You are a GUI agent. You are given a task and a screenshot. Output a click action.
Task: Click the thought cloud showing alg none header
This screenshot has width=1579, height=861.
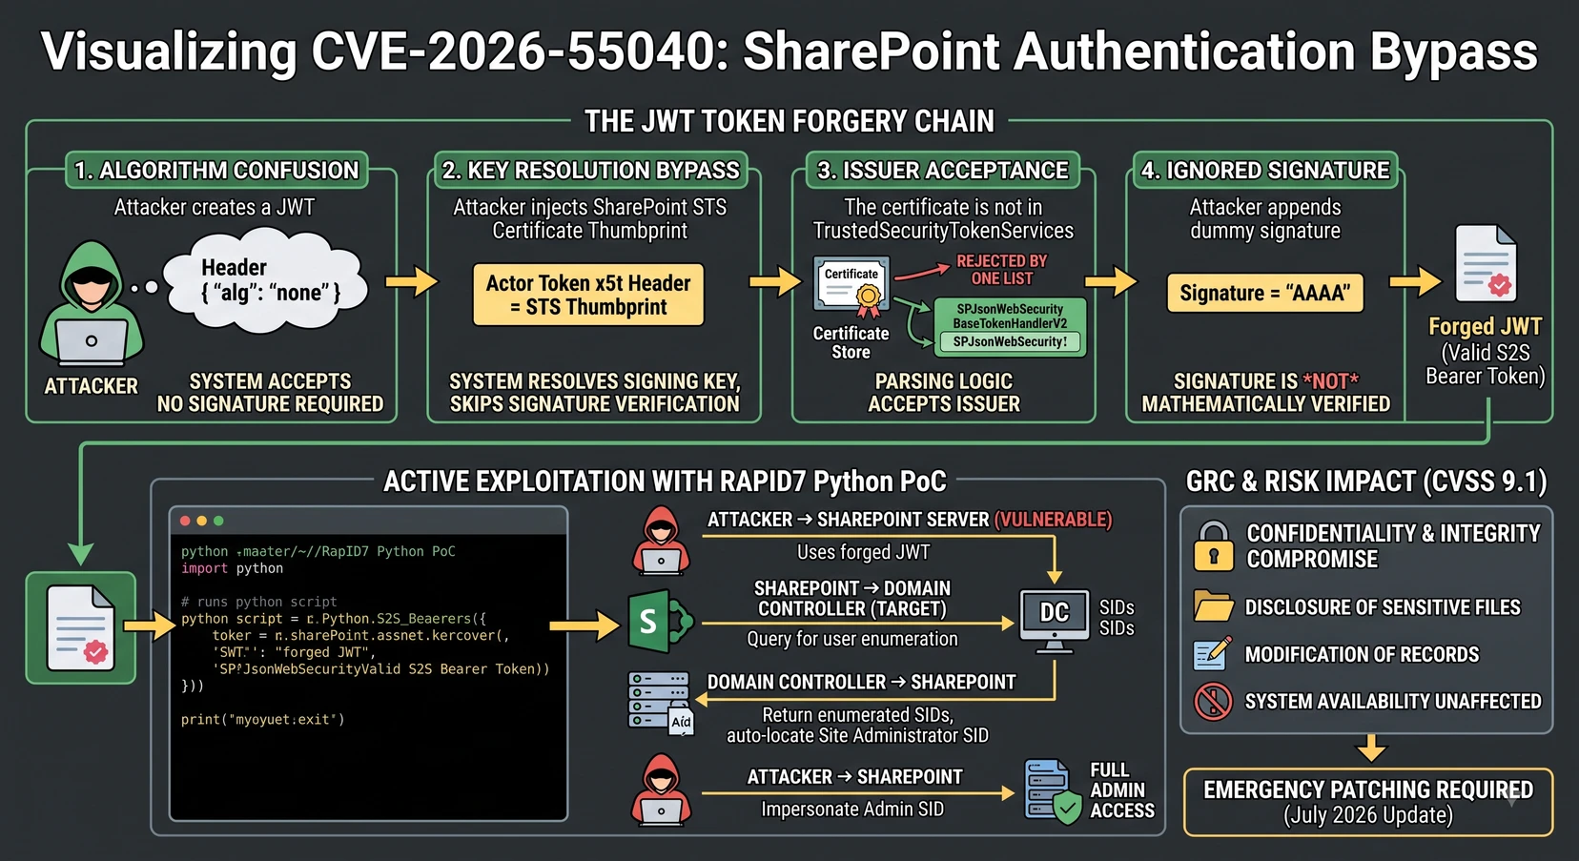266,280
